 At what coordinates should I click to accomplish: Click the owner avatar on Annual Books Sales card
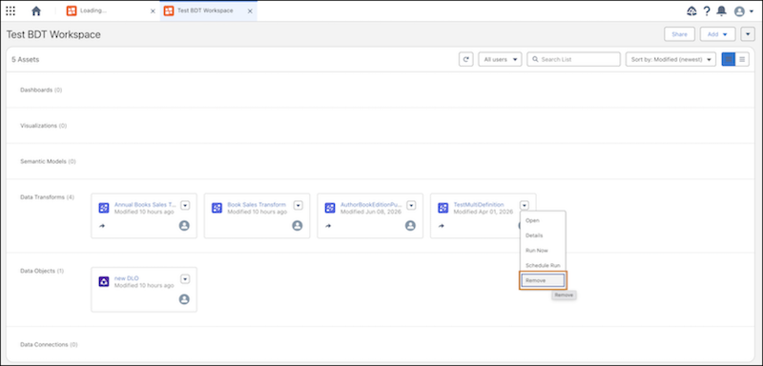[x=184, y=226]
